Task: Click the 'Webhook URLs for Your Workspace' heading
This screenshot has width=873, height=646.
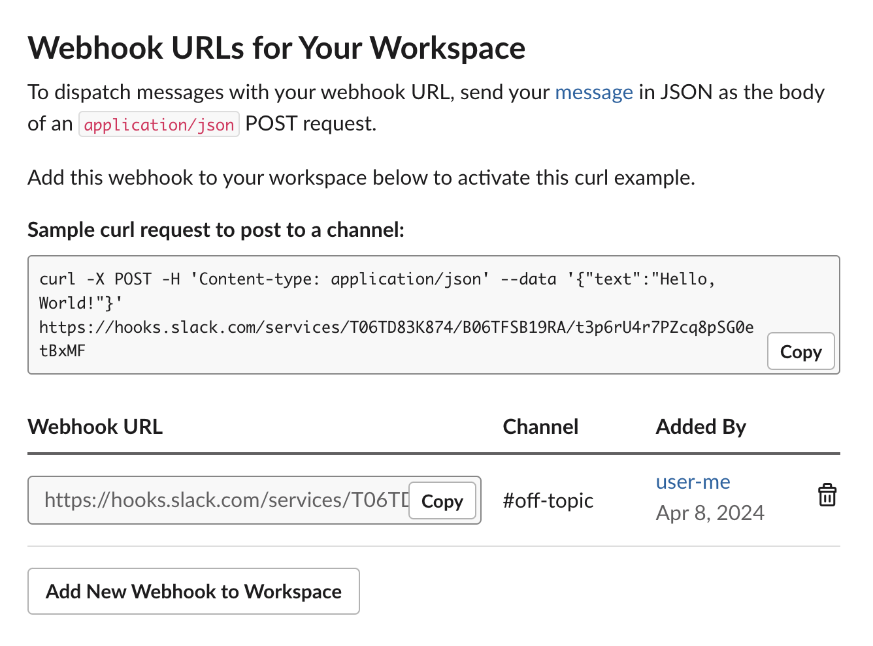Action: (x=276, y=48)
